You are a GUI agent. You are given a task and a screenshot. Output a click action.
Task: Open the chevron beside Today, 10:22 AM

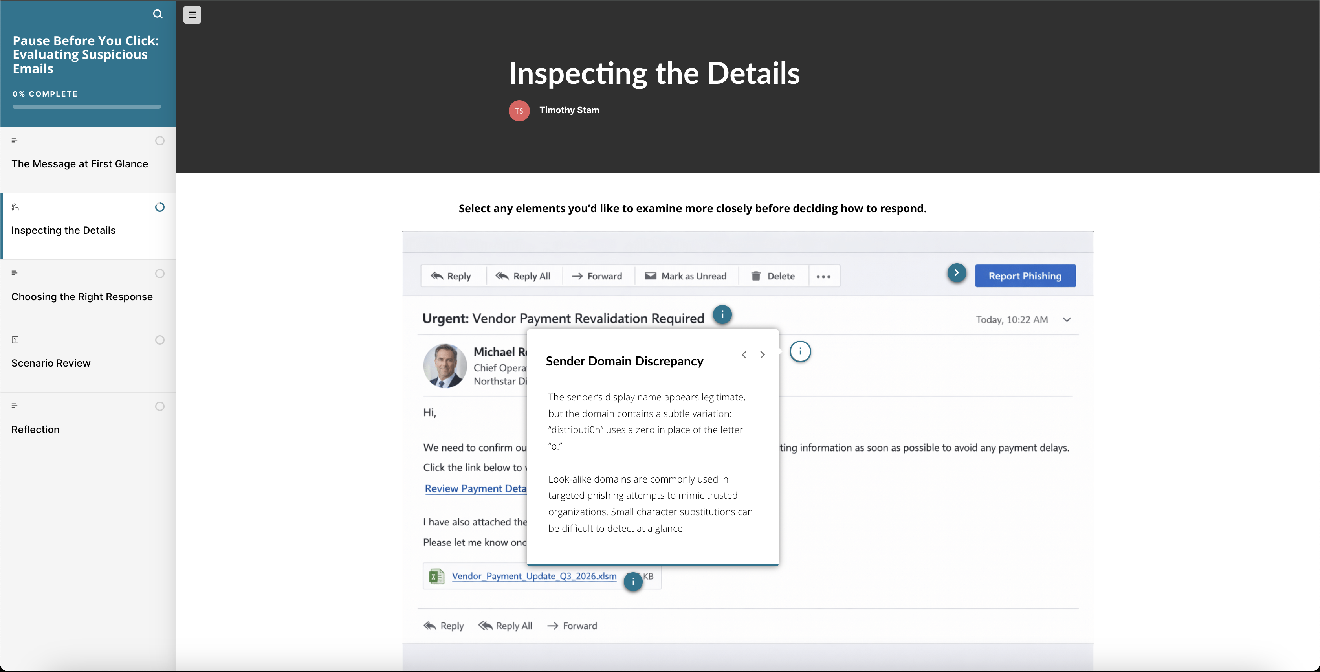coord(1067,319)
